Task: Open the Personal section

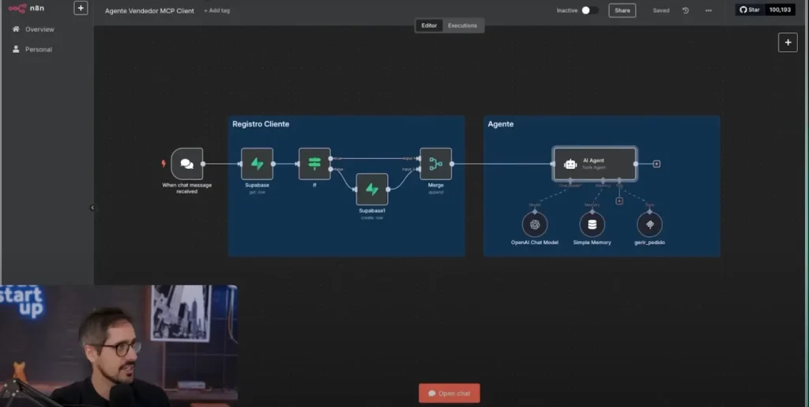Action: click(39, 50)
